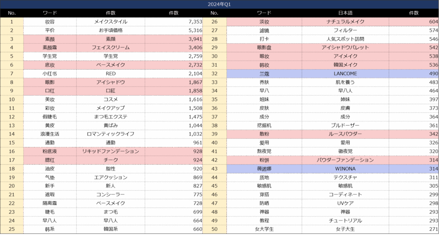The image size is (439, 235).
Task: Click the 兰蔻 word cell
Action: pos(265,73)
